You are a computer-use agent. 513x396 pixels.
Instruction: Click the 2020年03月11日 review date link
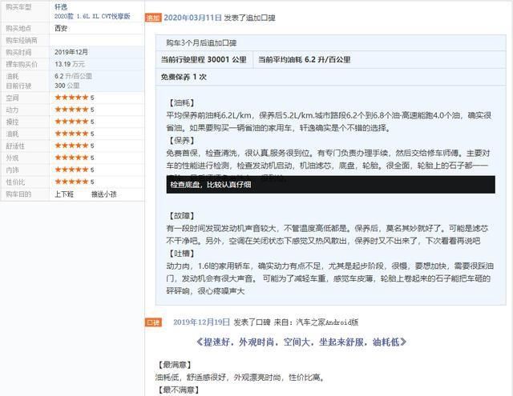192,18
